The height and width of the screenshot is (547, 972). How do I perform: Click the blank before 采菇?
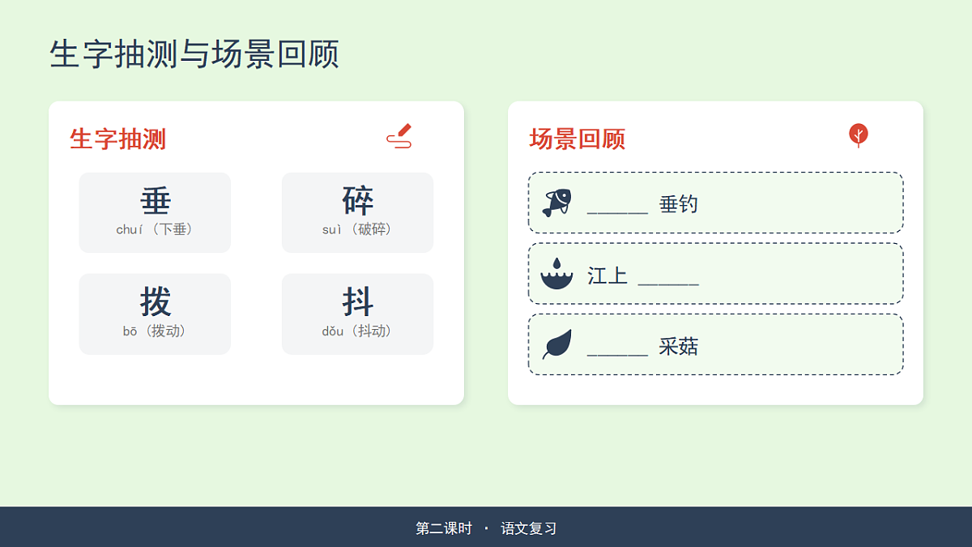[617, 348]
